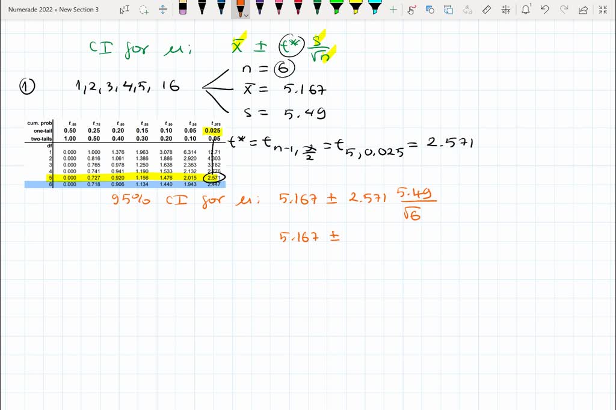Choose the Insert or Remove Space tool
This screenshot has height=410, width=616.
click(162, 10)
